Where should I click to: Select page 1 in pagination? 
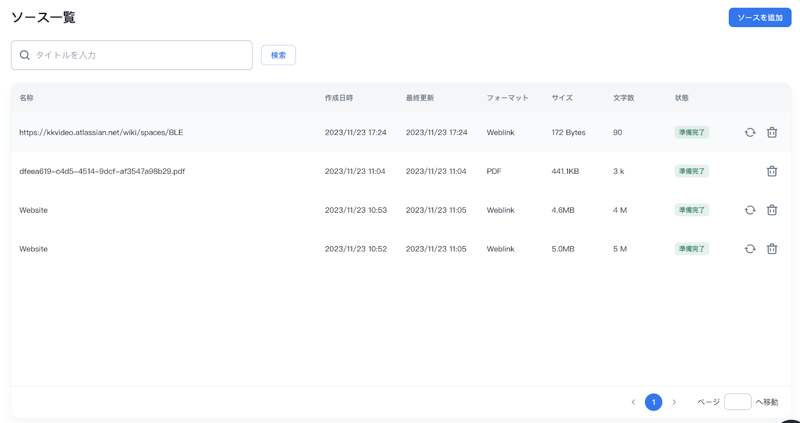[653, 402]
